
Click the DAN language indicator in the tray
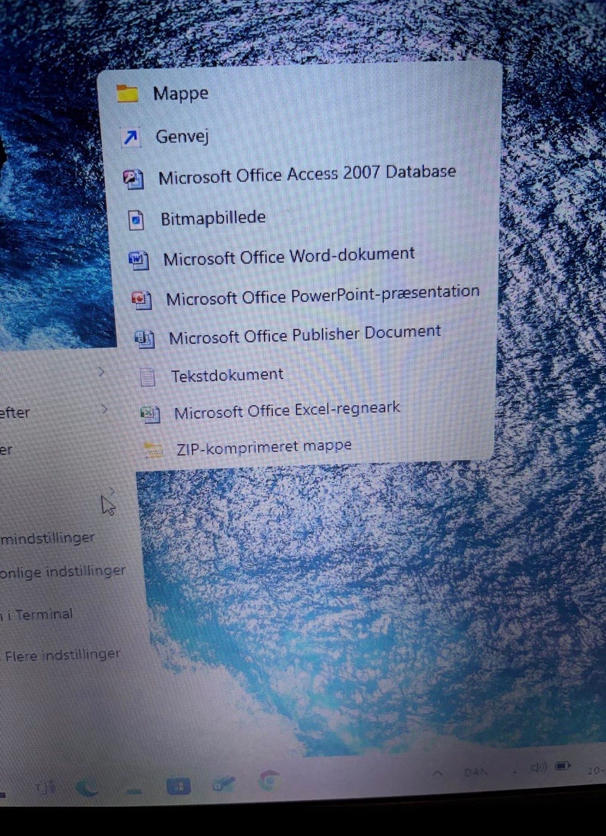click(x=476, y=772)
